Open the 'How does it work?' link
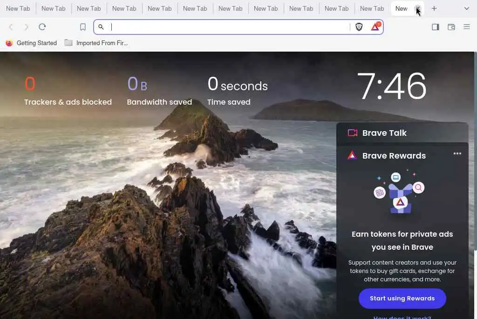The image size is (477, 319). [x=402, y=317]
